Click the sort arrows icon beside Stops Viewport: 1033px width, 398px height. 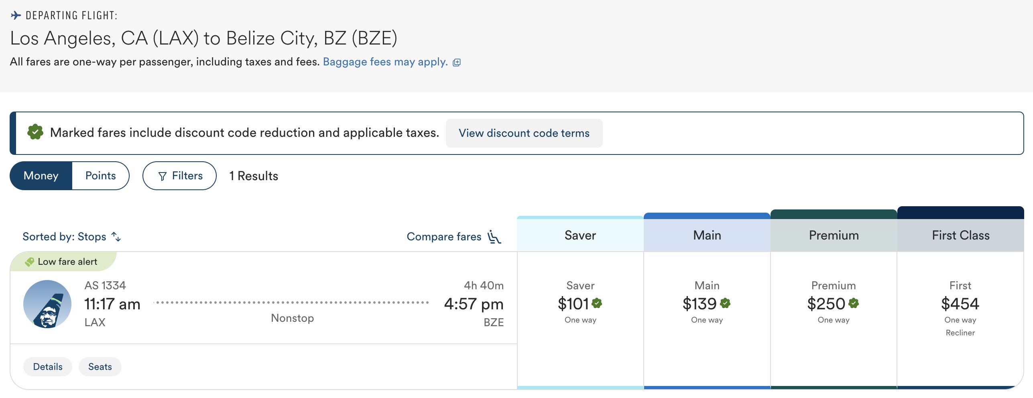tap(116, 237)
